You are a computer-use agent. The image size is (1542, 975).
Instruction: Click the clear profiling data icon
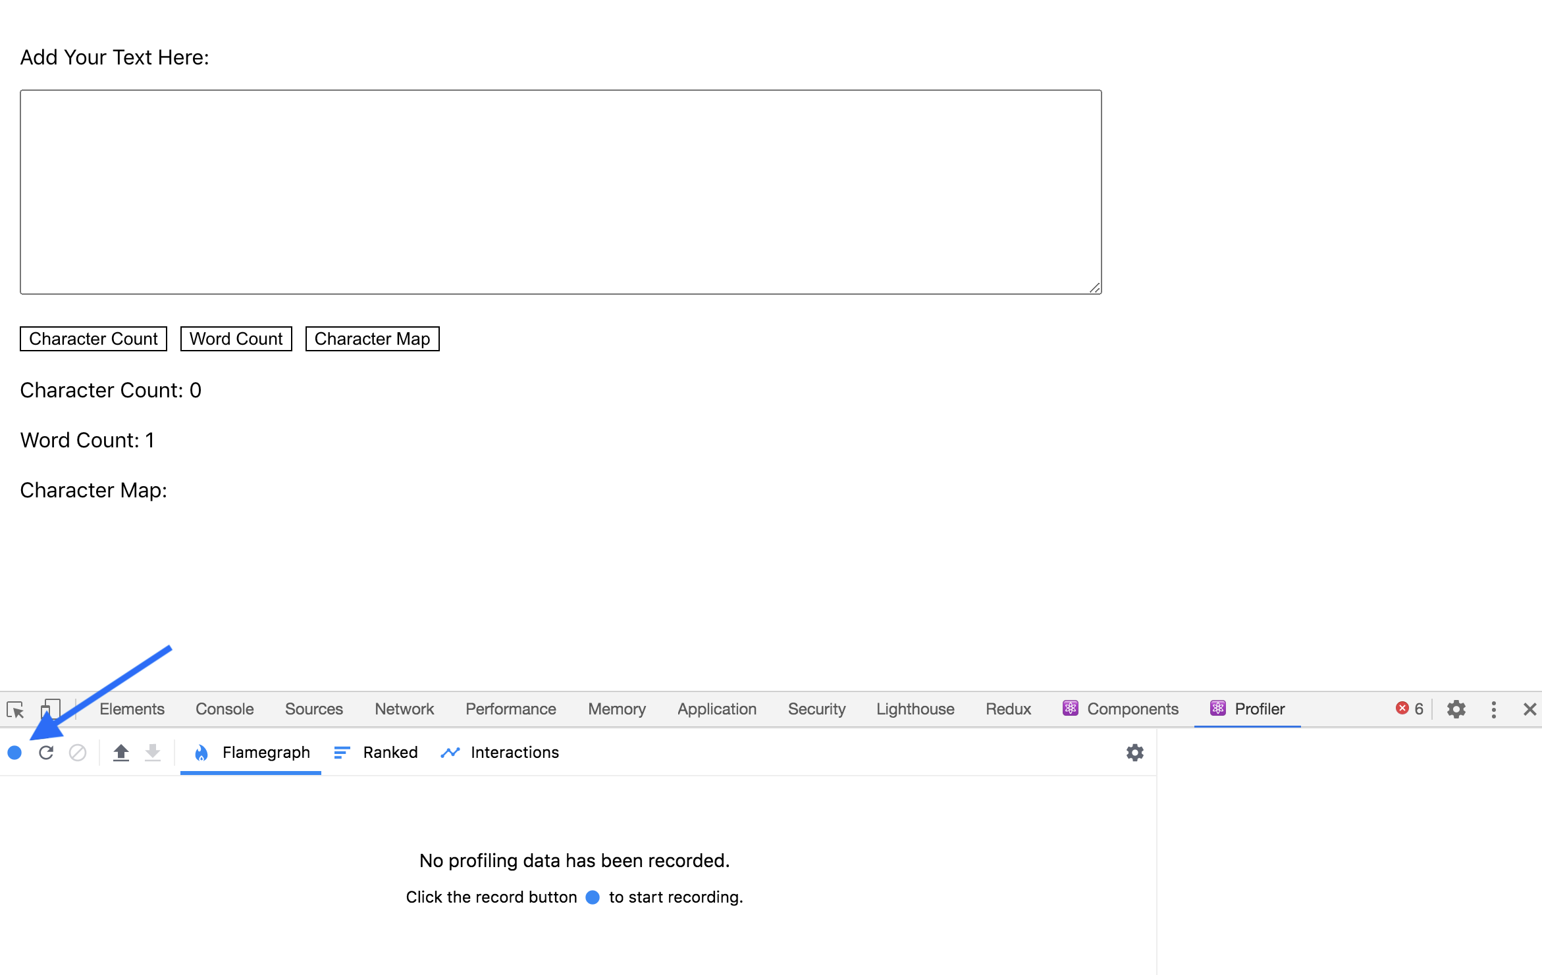(78, 753)
